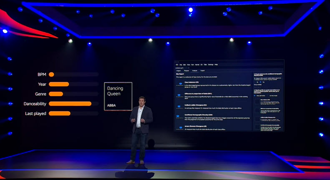Open the Git menu

click(x=202, y=65)
